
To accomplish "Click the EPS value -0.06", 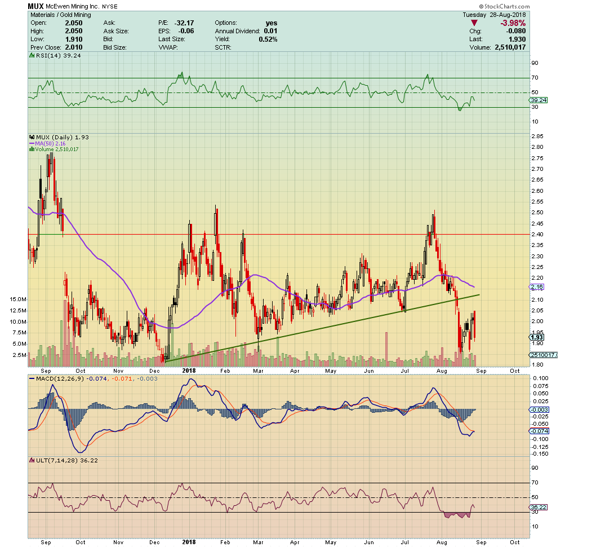I will tap(186, 31).
